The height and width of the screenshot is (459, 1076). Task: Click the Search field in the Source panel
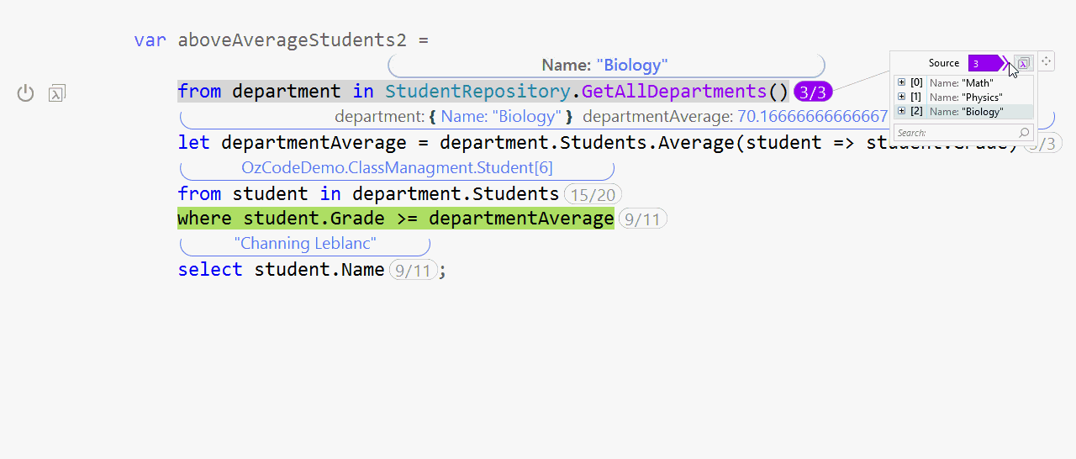pyautogui.click(x=954, y=133)
